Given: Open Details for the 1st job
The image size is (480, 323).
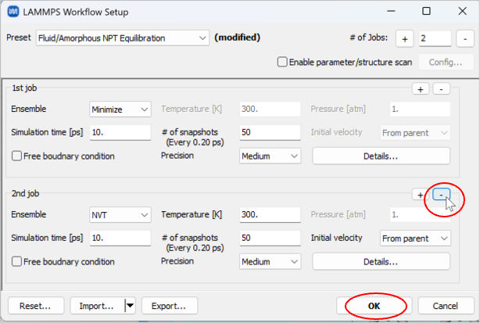Looking at the screenshot, I should pyautogui.click(x=381, y=156).
